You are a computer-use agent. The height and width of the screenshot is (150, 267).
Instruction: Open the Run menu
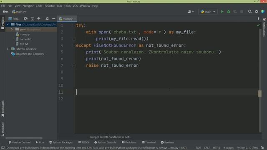tap(59, 6)
